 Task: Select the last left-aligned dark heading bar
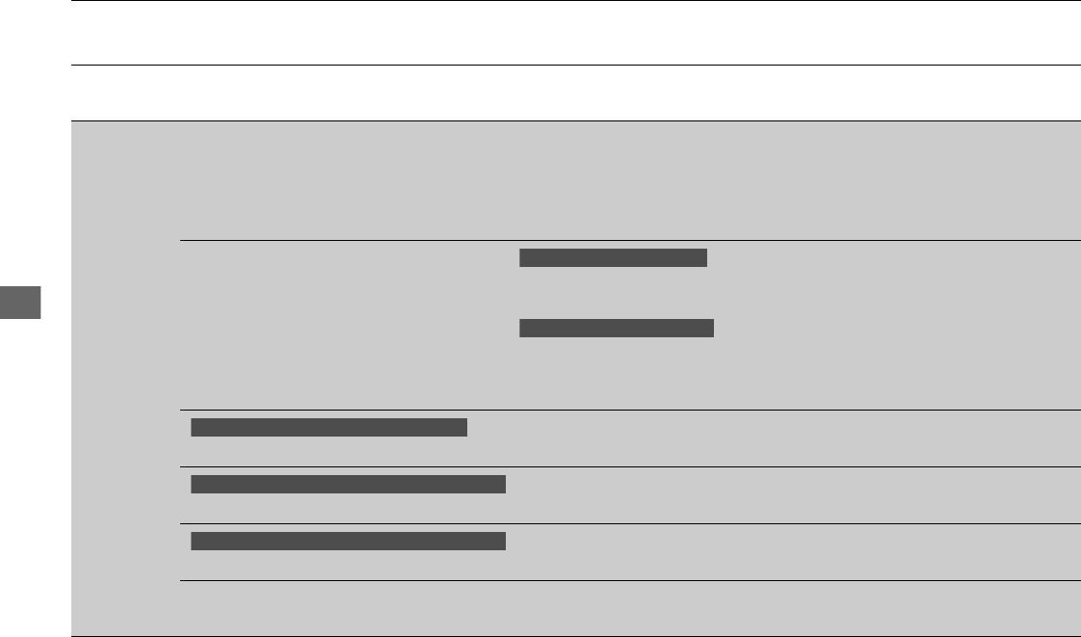click(x=348, y=542)
